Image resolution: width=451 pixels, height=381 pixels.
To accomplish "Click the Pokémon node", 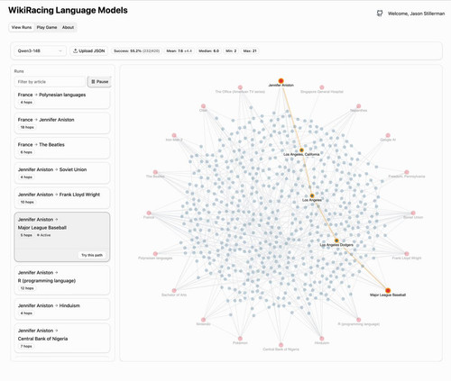I will pyautogui.click(x=240, y=339).
